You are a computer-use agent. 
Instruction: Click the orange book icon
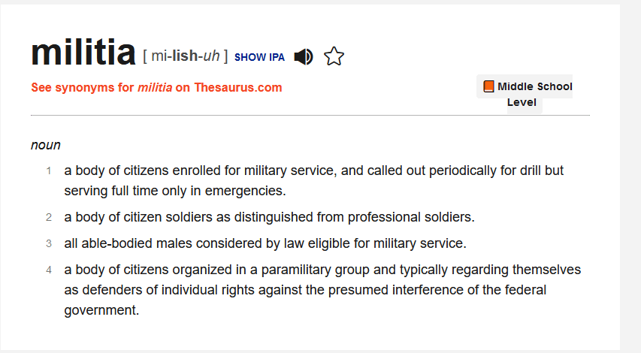click(488, 86)
